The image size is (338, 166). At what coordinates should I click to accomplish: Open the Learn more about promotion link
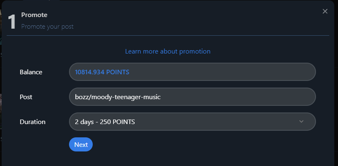(168, 51)
